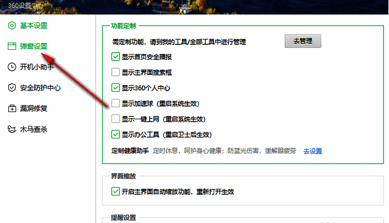The width and height of the screenshot is (389, 223).
Task: Click the 安全防护中心 shield icon
Action: click(11, 88)
